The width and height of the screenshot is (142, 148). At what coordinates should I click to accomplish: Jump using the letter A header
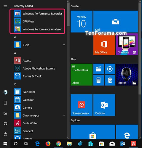pyautogui.click(x=15, y=53)
